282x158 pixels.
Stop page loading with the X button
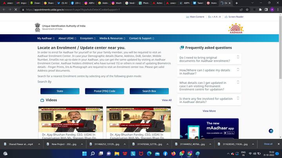click(16, 9)
